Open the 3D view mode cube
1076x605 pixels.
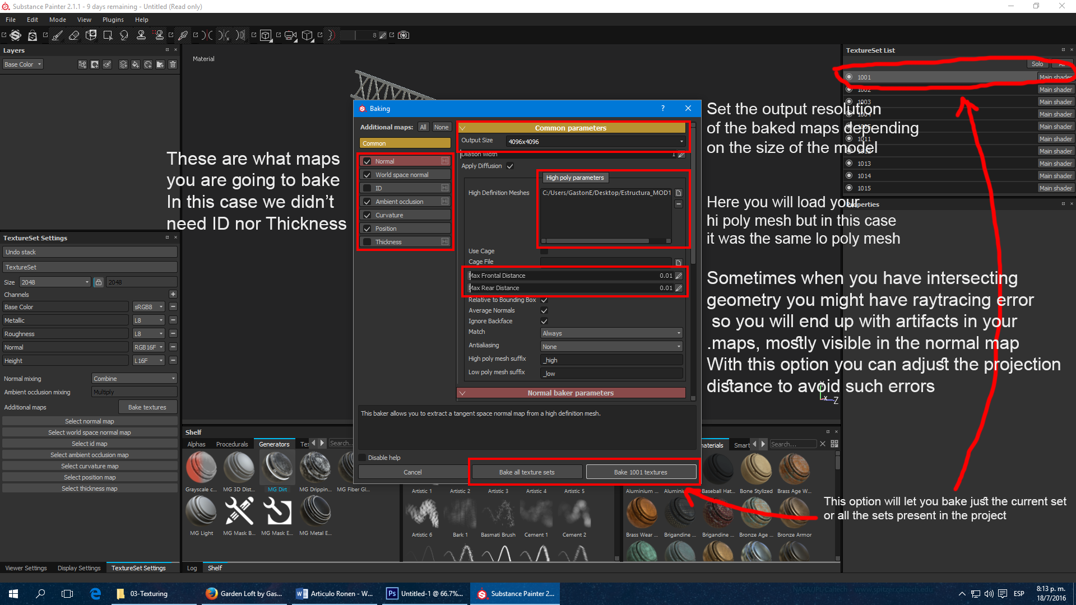(x=266, y=35)
